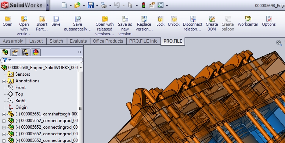This screenshot has height=143, width=285.
Task: Switch to the ConfigurationManager tab icon
Action: (x=25, y=53)
